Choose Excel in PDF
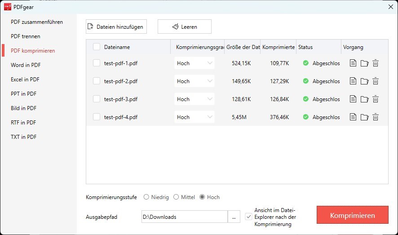The width and height of the screenshot is (398, 235). 25,80
